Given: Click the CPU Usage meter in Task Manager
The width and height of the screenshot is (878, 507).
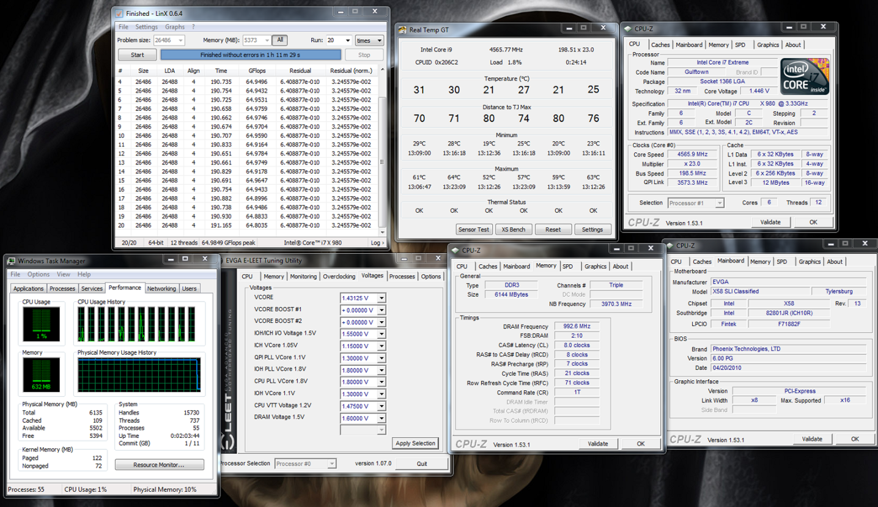Looking at the screenshot, I should (x=41, y=324).
